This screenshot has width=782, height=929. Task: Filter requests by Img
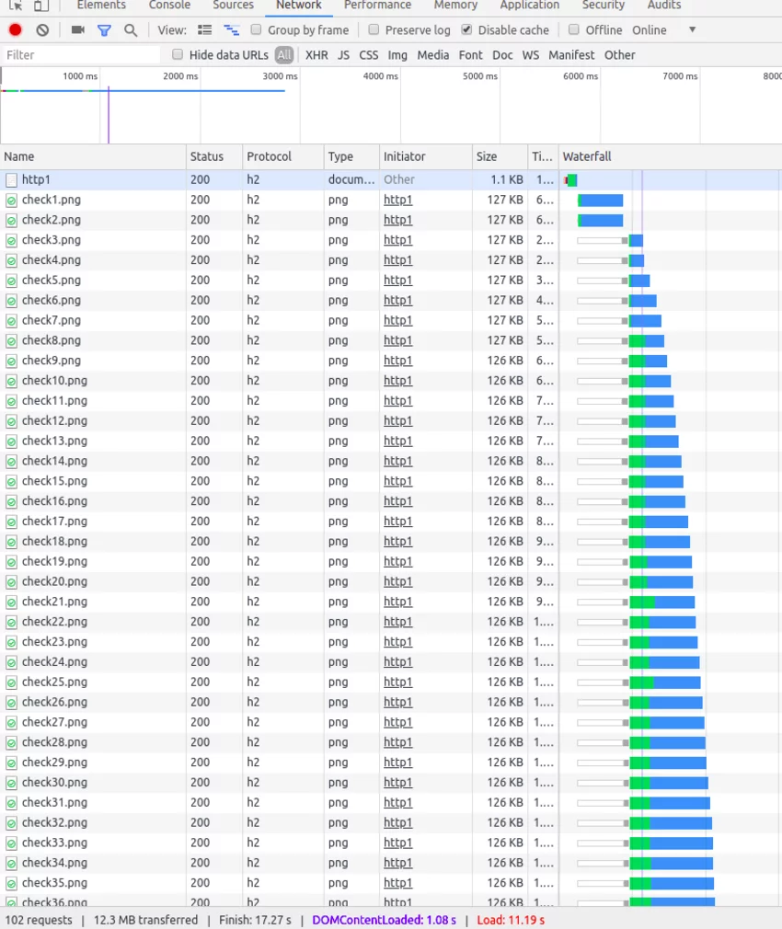397,55
